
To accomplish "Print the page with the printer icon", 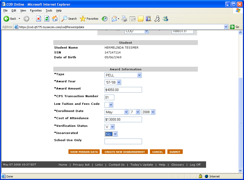I will coord(124,19).
